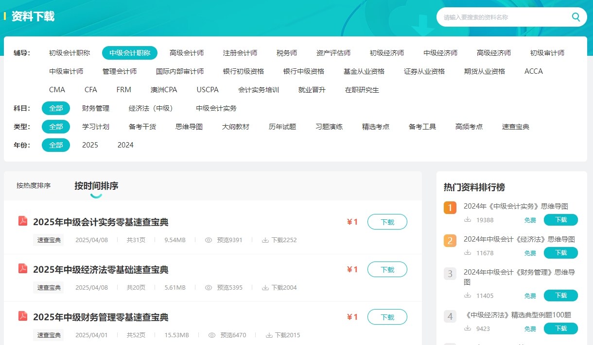Click download icon beside 19388 in ranking
Viewport: 593px width, 345px height.
468,220
